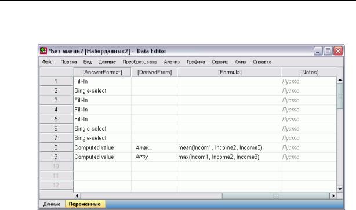The image size is (356, 210).
Task: Click the SPSS app icon in title bar
Action: [43, 50]
